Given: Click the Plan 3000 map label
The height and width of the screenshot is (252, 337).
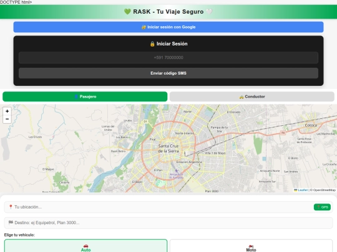Looking at the screenshot, I should (212, 191).
